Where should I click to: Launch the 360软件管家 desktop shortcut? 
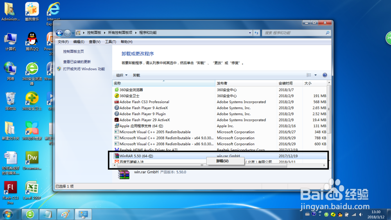pos(32,131)
